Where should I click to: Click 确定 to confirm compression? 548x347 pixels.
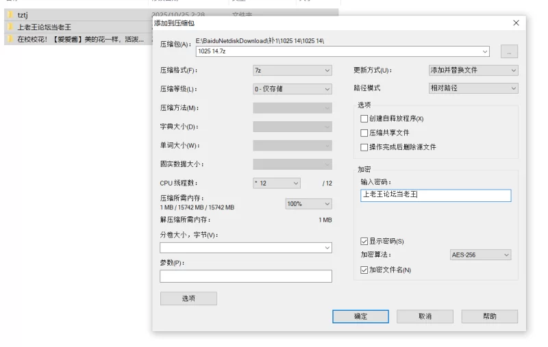(360, 316)
